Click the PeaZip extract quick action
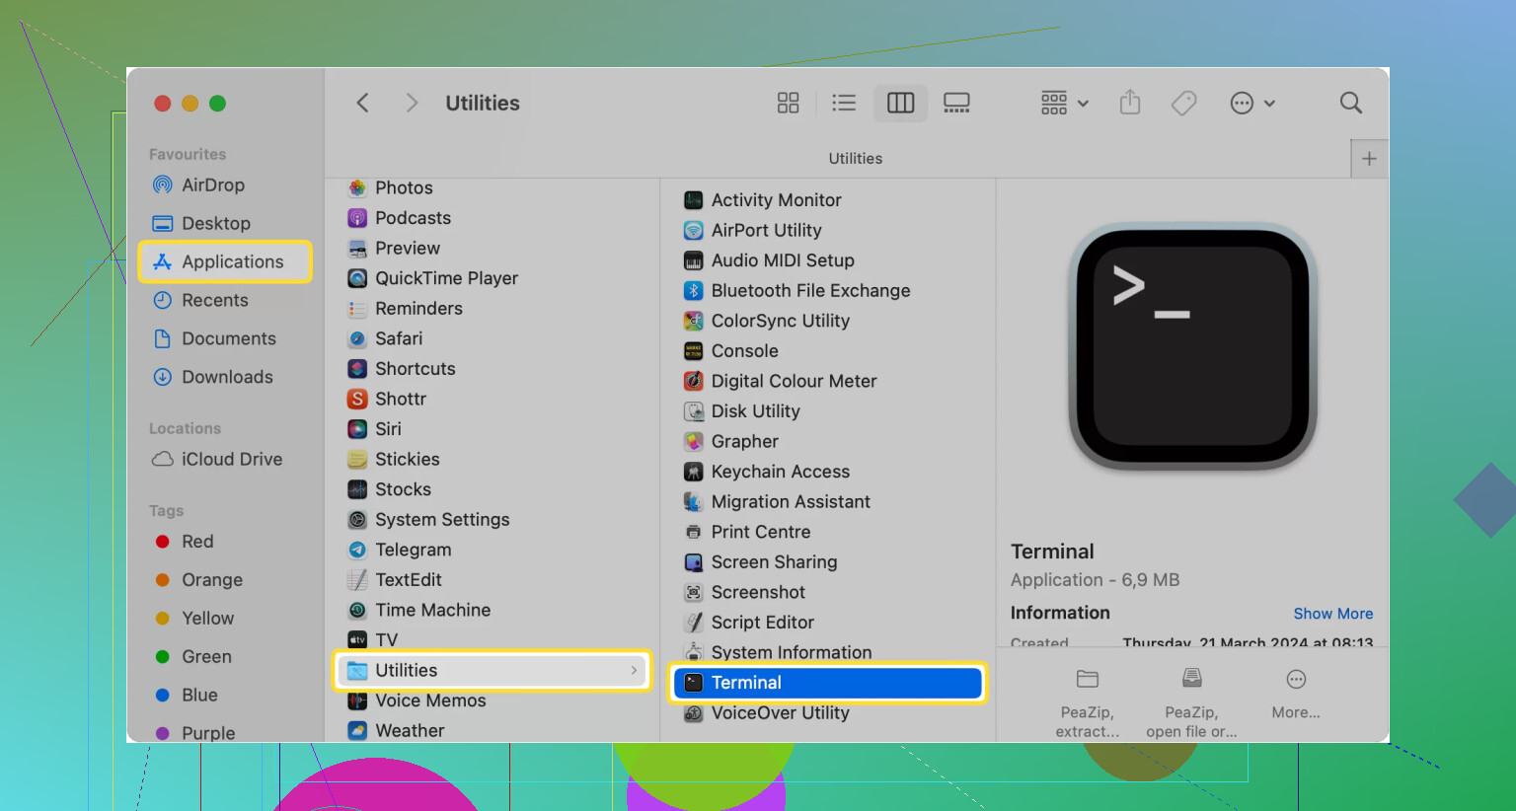This screenshot has height=811, width=1516. tap(1088, 703)
